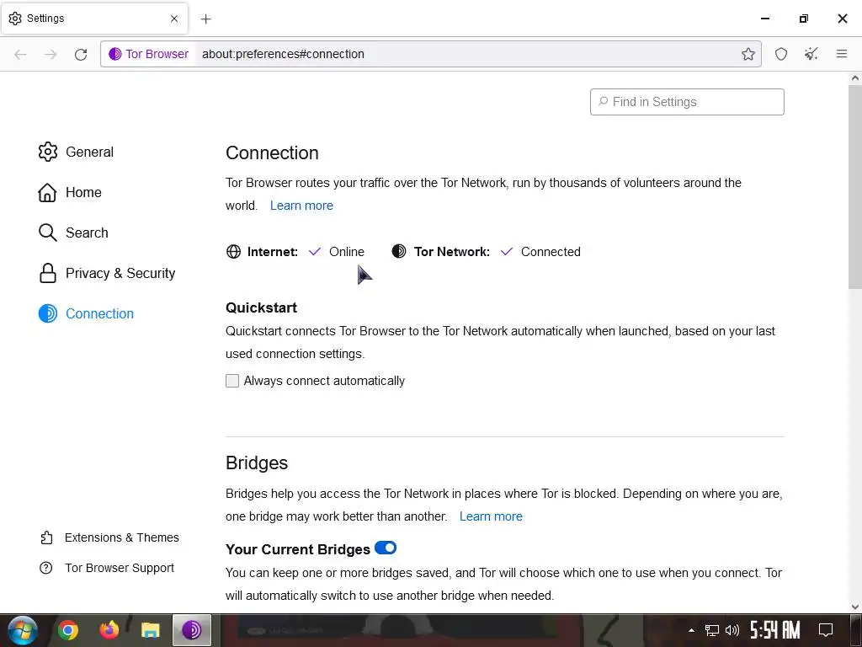The width and height of the screenshot is (862, 647).
Task: Click the Internet globe status icon
Action: click(234, 251)
